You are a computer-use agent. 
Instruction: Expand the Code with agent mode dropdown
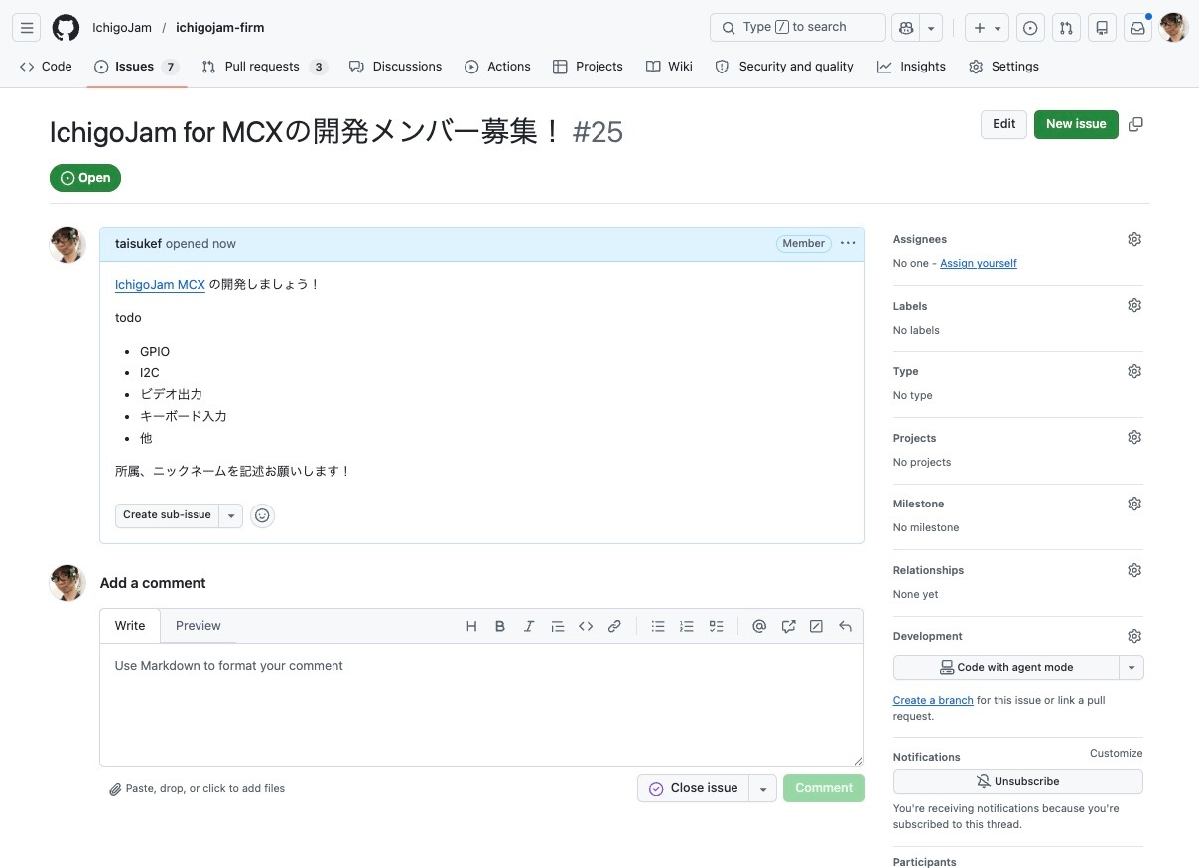(1132, 668)
